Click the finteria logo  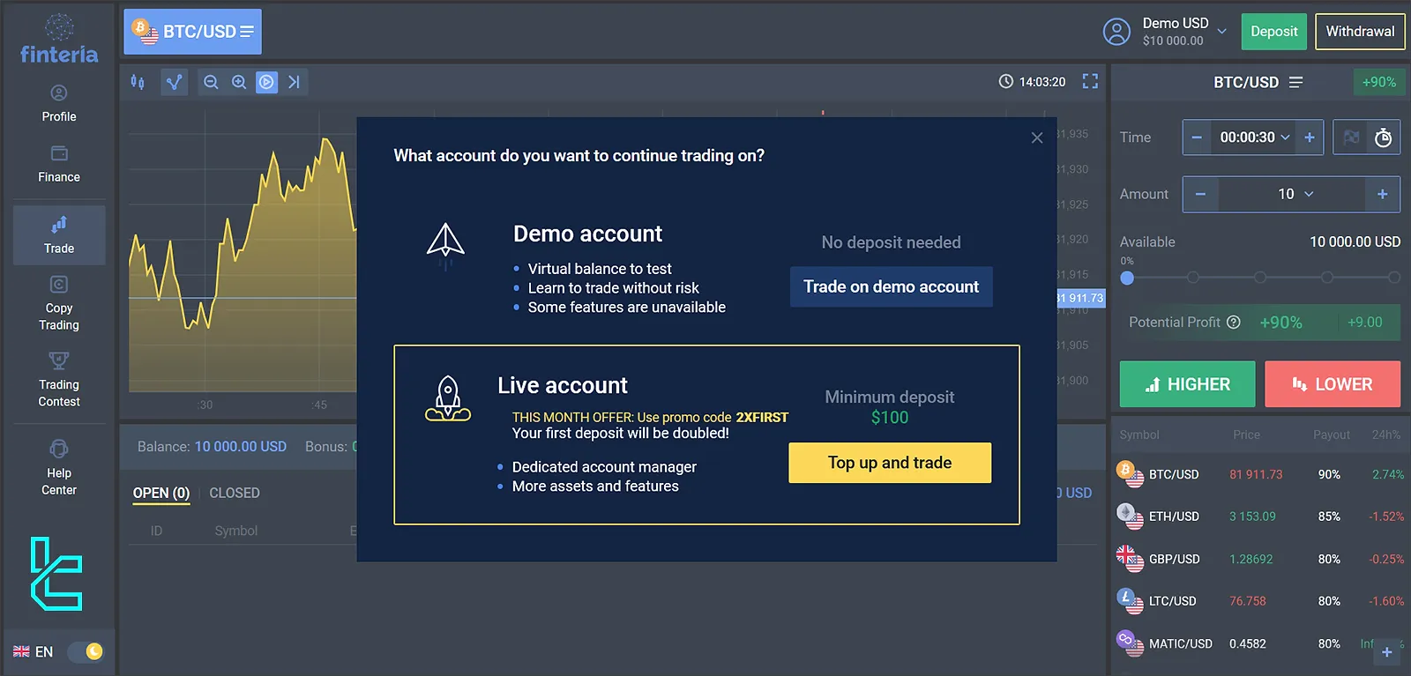click(x=59, y=40)
